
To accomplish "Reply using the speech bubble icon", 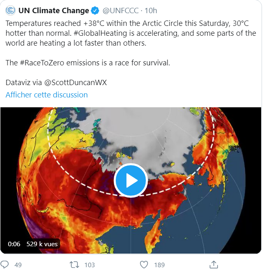I will click(5, 264).
